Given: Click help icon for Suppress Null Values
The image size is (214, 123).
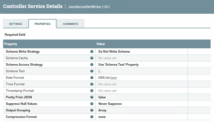Looking at the screenshot, I should [92, 104].
